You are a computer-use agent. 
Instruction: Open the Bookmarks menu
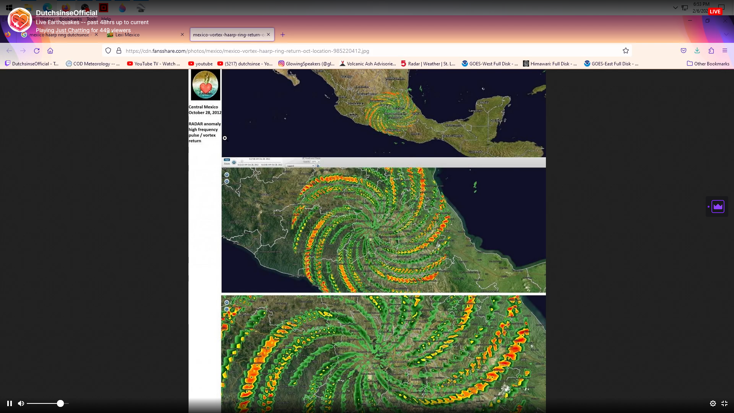click(x=70, y=19)
